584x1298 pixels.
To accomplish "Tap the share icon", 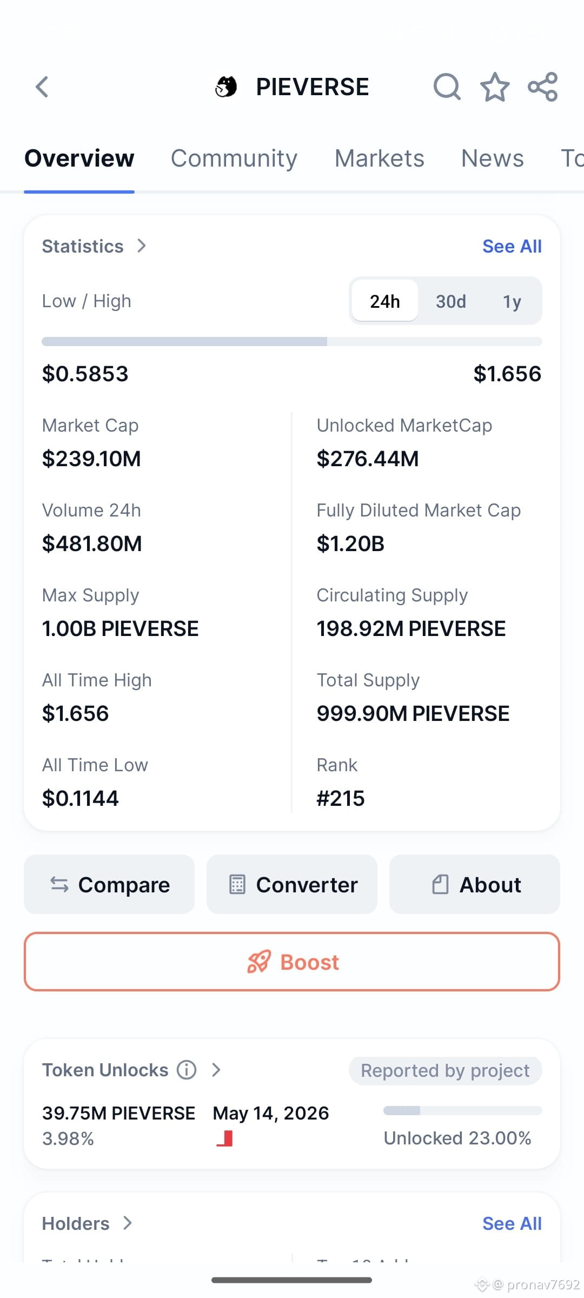I will click(x=543, y=87).
